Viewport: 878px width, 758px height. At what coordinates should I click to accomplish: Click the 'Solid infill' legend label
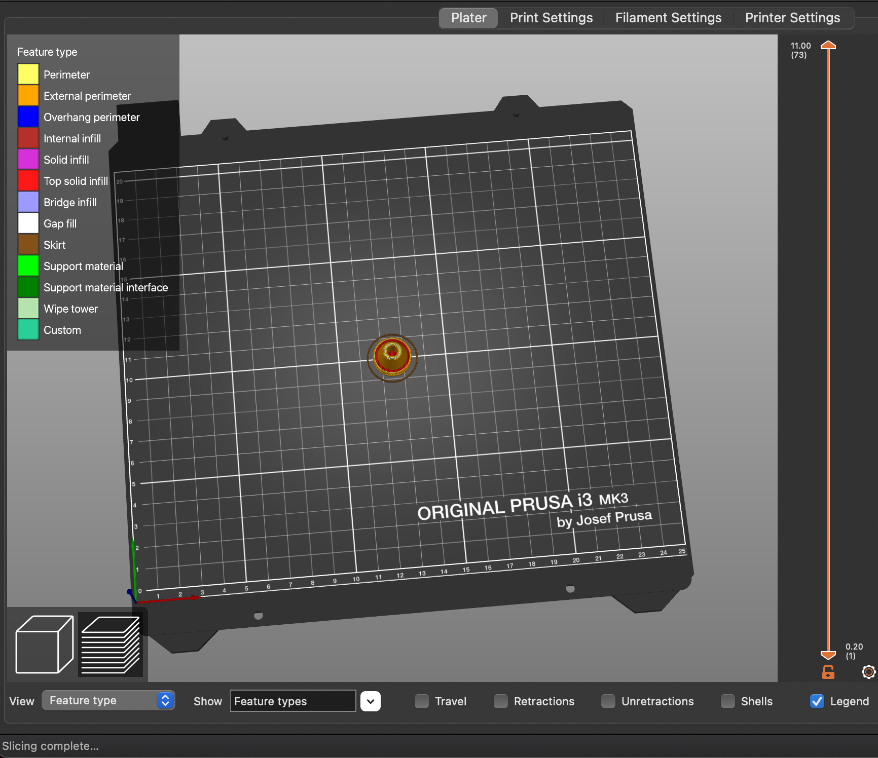[66, 160]
